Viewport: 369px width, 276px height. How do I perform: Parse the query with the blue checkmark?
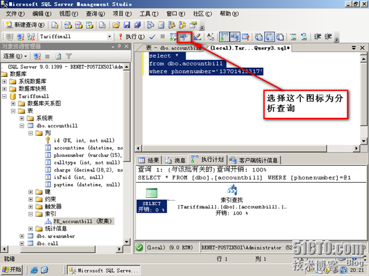[x=152, y=37]
